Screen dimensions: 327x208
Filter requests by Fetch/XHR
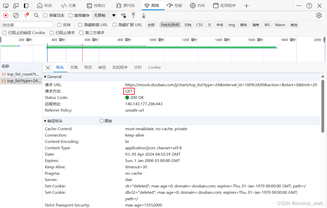(170, 25)
